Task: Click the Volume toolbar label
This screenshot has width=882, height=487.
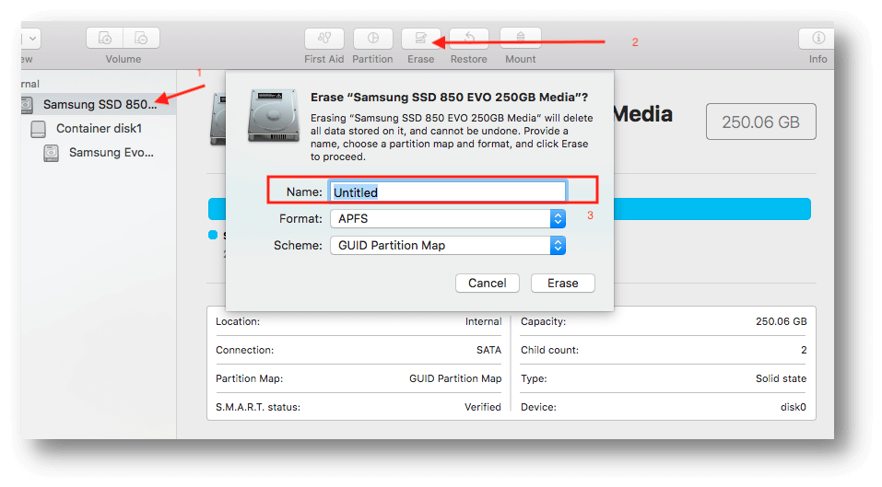Action: click(x=123, y=59)
